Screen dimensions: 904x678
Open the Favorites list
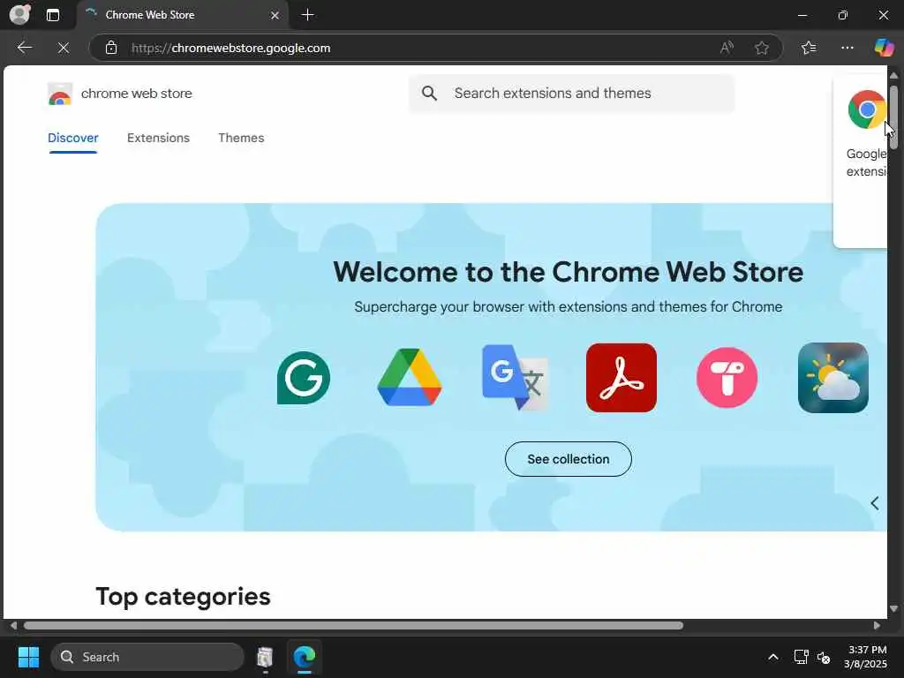pos(809,48)
